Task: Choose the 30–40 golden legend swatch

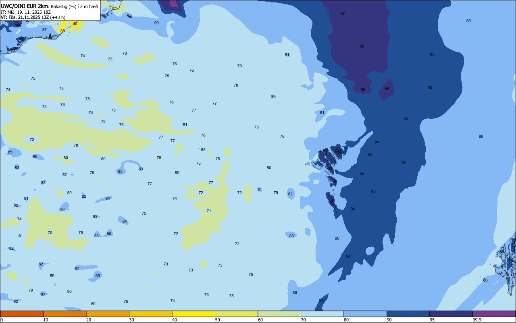Action: pos(150,314)
